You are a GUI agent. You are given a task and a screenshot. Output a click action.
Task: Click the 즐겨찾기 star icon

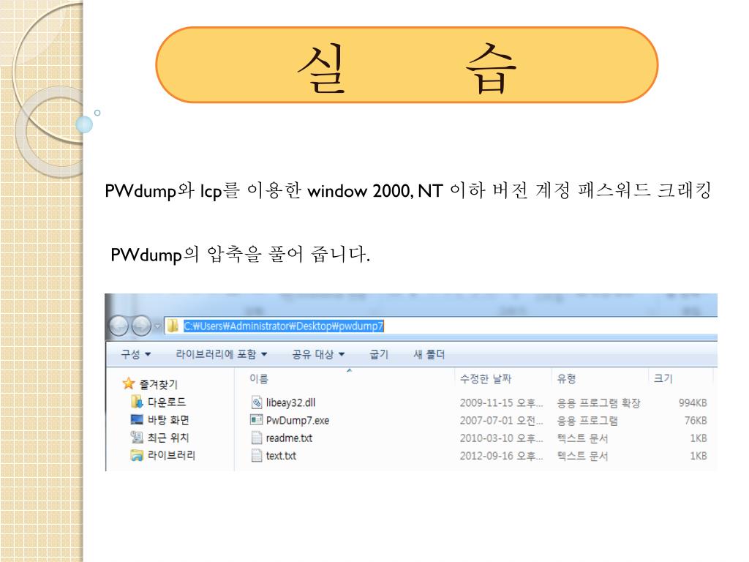pyautogui.click(x=129, y=383)
